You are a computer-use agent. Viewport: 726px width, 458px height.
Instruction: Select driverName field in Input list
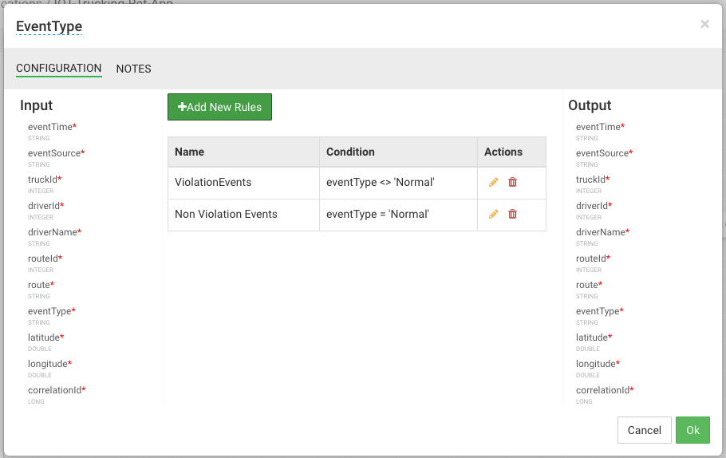click(53, 232)
